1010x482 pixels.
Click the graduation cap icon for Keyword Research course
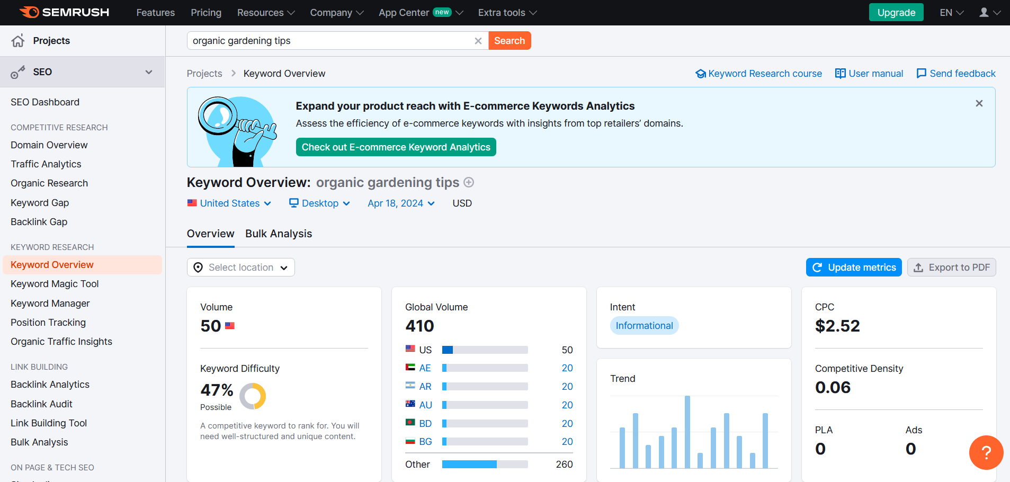pos(701,74)
